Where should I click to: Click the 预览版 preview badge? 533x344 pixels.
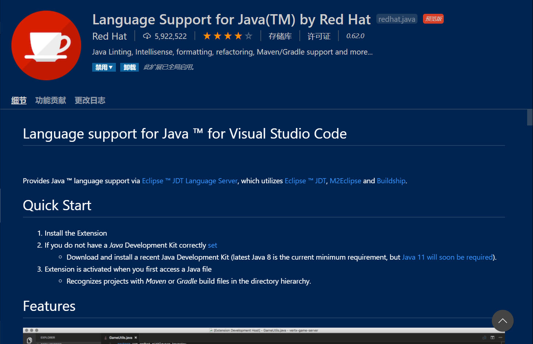(433, 19)
